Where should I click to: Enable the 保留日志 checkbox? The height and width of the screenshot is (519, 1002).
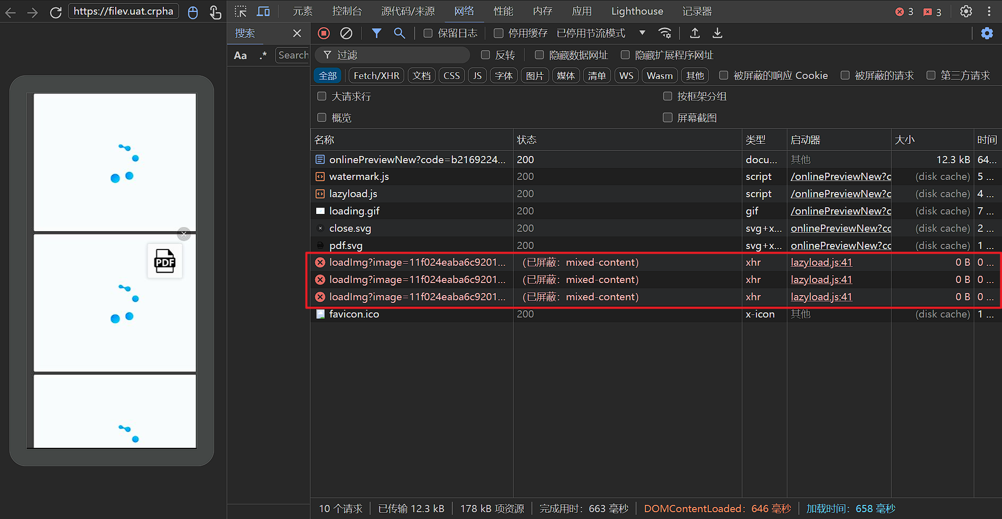pos(428,33)
